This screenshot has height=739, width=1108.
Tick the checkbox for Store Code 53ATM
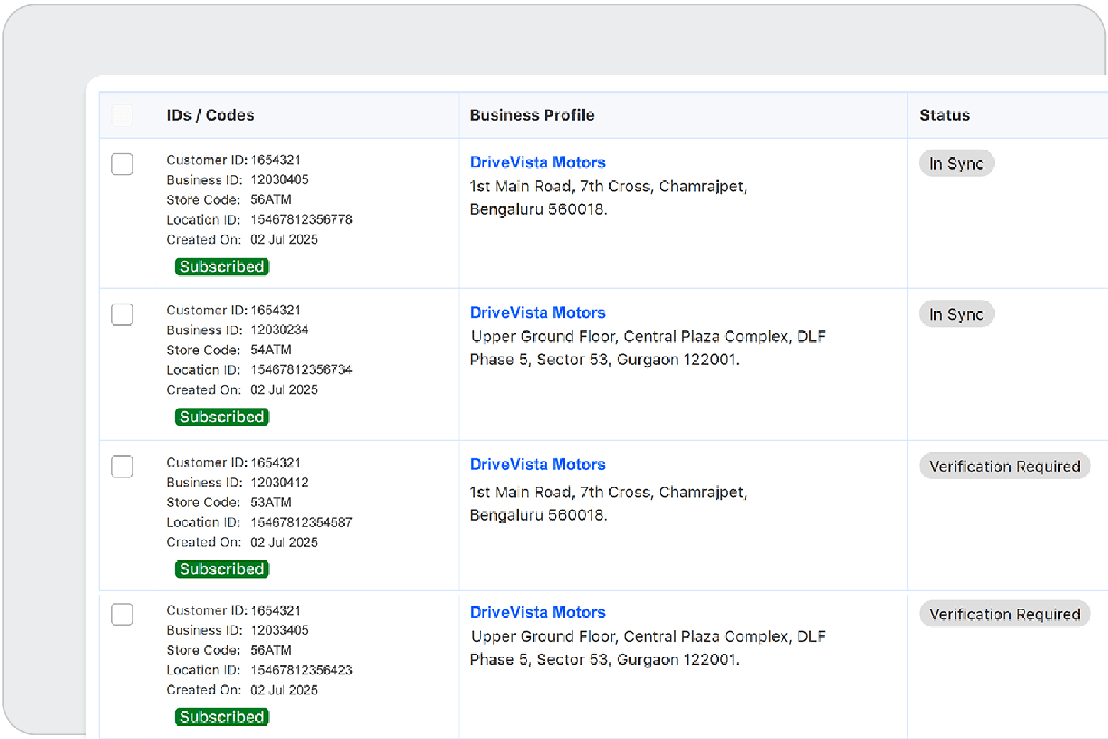click(122, 467)
